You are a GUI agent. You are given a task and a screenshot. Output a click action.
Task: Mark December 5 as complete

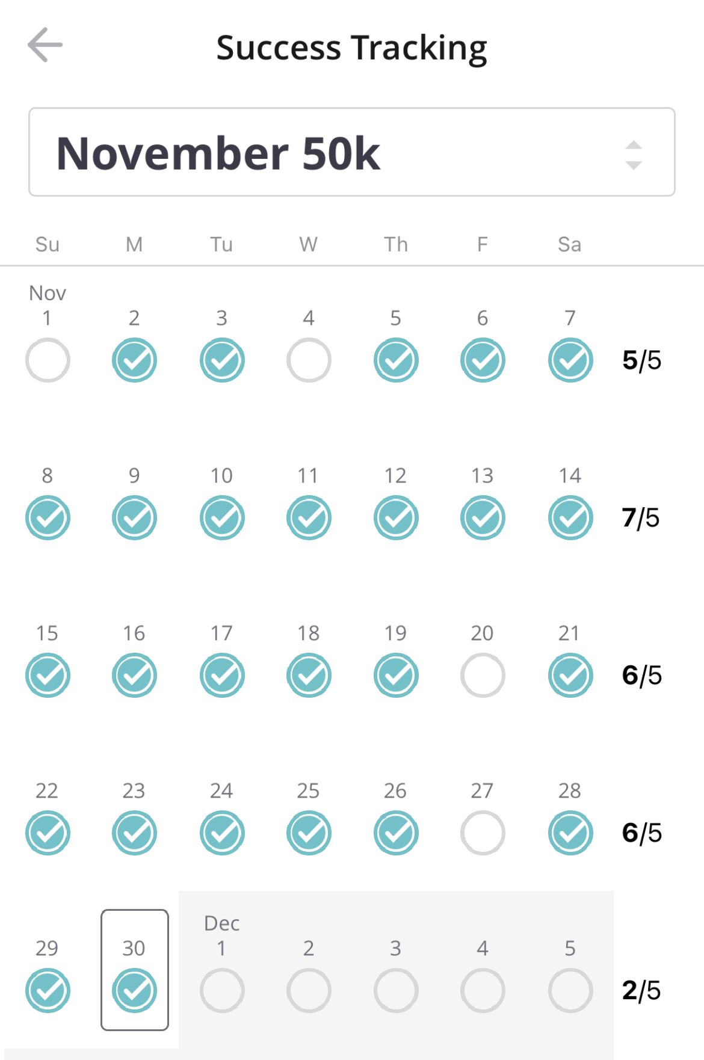pyautogui.click(x=570, y=991)
